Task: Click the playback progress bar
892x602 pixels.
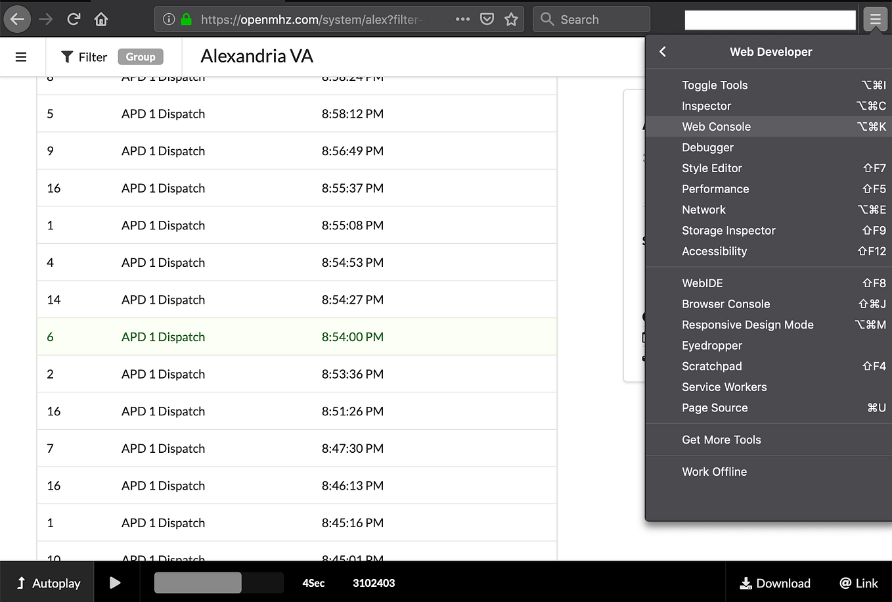Action: pyautogui.click(x=218, y=582)
